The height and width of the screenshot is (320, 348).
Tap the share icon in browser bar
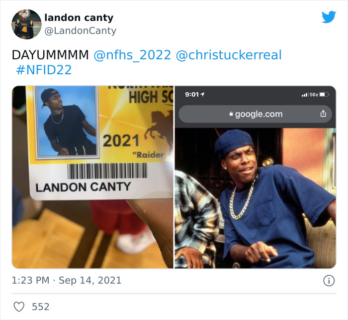pos(323,114)
